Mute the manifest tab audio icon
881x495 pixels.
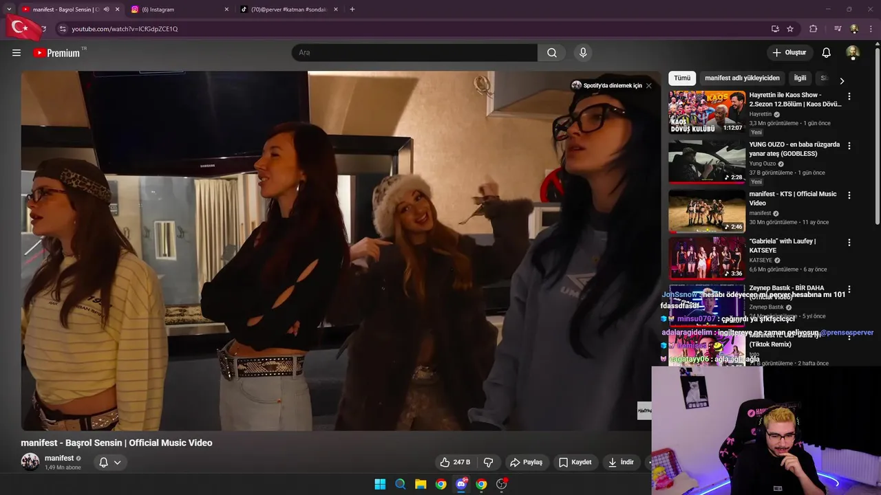(106, 10)
